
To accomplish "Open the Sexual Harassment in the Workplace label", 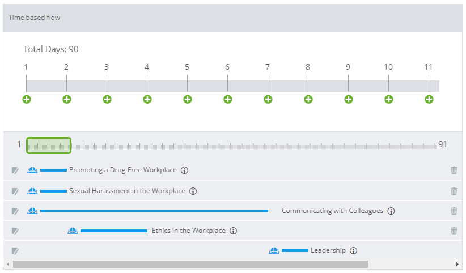I will point(127,191).
